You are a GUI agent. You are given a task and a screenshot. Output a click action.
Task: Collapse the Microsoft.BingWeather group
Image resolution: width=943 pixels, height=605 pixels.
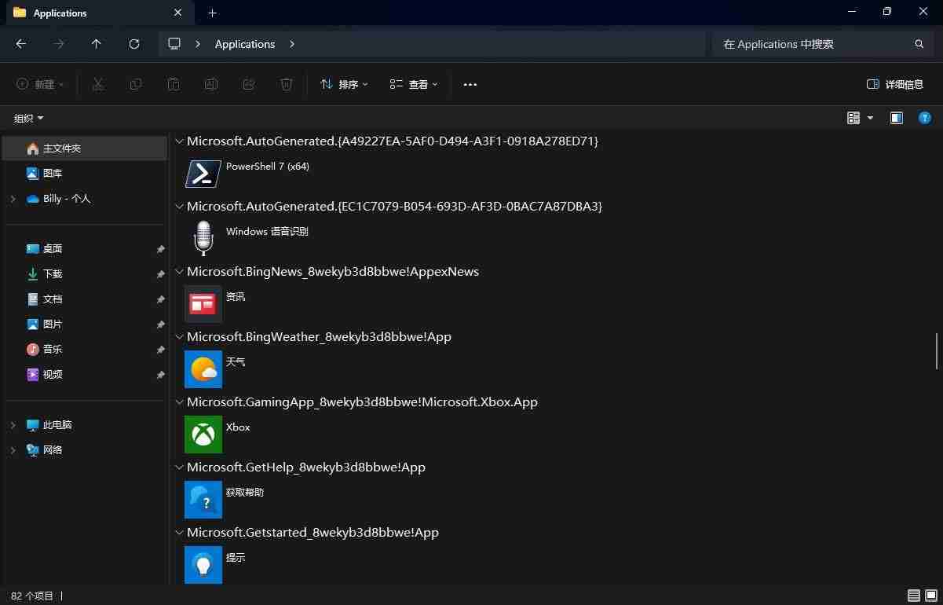(x=179, y=336)
